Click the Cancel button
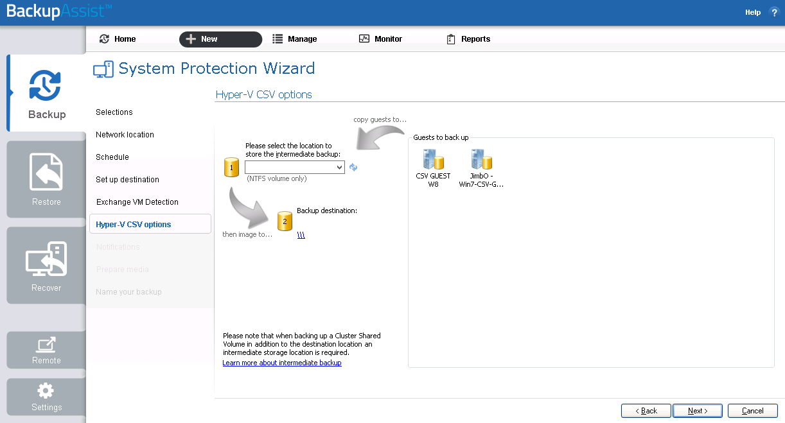The height and width of the screenshot is (423, 785). (753, 411)
